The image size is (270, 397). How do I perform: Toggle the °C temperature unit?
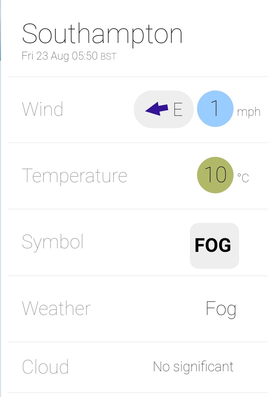tap(243, 178)
